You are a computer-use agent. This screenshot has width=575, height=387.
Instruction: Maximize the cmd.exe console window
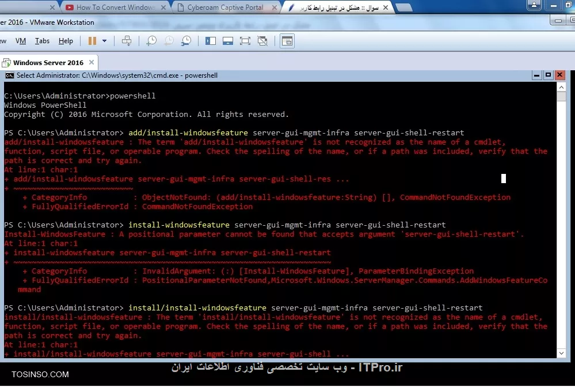548,75
